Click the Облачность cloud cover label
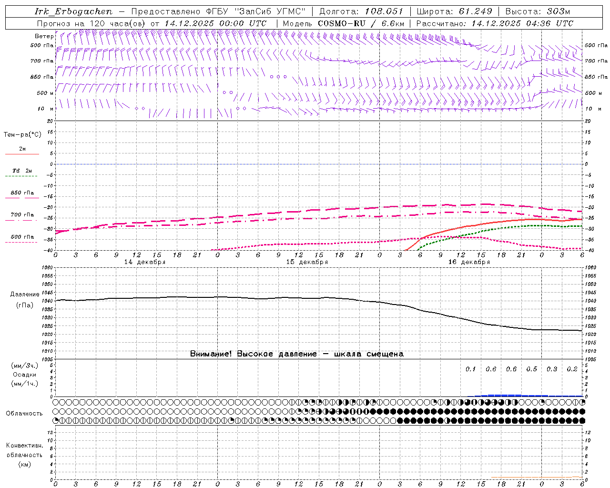The width and height of the screenshot is (610, 488). coord(24,413)
